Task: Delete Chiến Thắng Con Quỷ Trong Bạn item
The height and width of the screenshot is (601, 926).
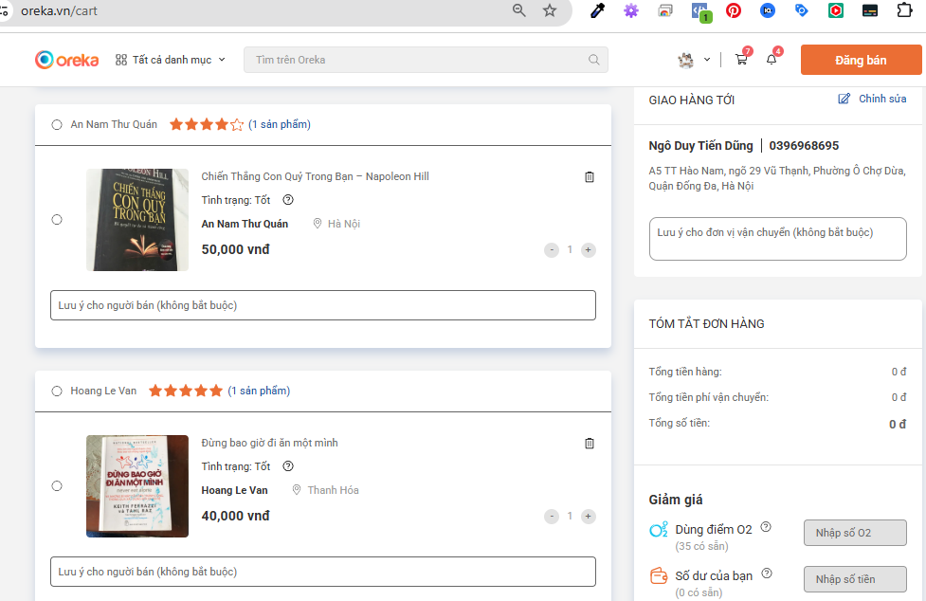Action: click(590, 177)
